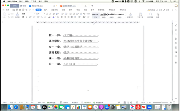Expand the styles gallery arrow
180x111 pixels.
click(x=125, y=17)
